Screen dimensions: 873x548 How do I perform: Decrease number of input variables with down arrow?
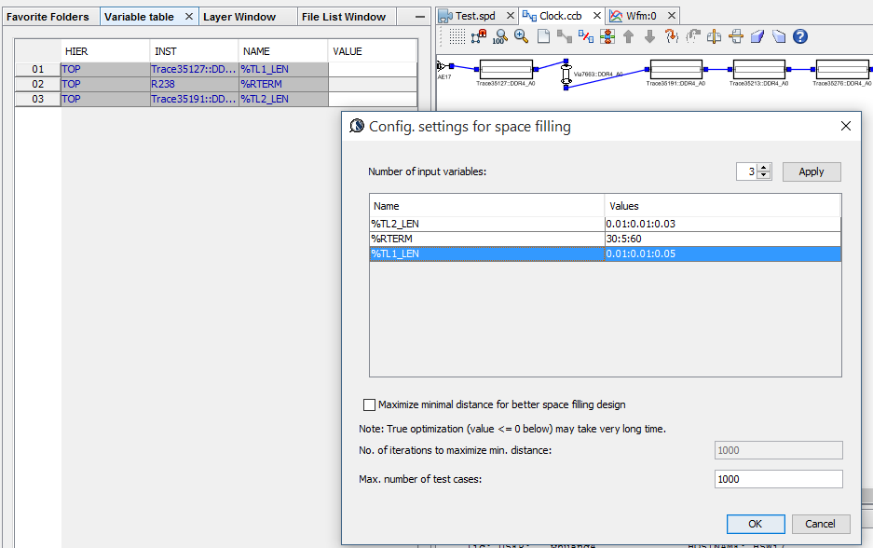[x=764, y=176]
